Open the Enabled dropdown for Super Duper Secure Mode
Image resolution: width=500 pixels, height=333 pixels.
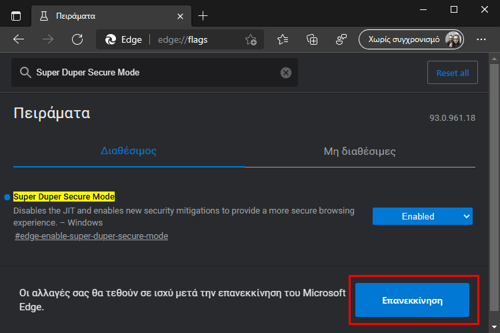coord(423,216)
